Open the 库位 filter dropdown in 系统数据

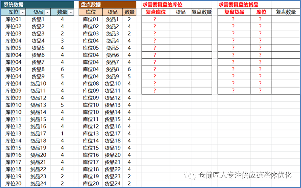(23, 12)
